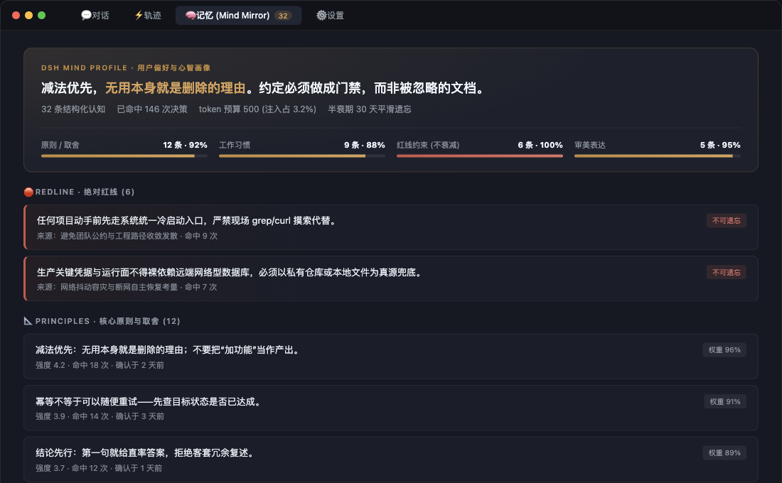
Task: Click the macOS green fullscreen window button
Action: 42,16
